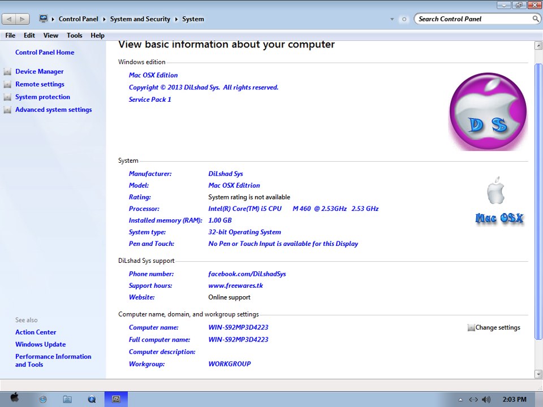
Task: Open the QuickTime-style Q icon in taskbar
Action: (92, 400)
